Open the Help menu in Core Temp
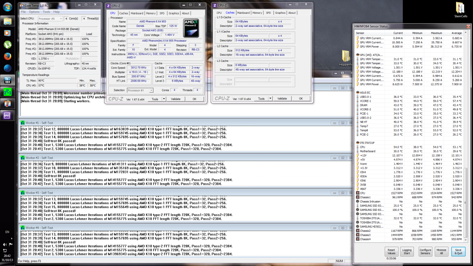Viewport: 473px width, 266px height. 57,12
